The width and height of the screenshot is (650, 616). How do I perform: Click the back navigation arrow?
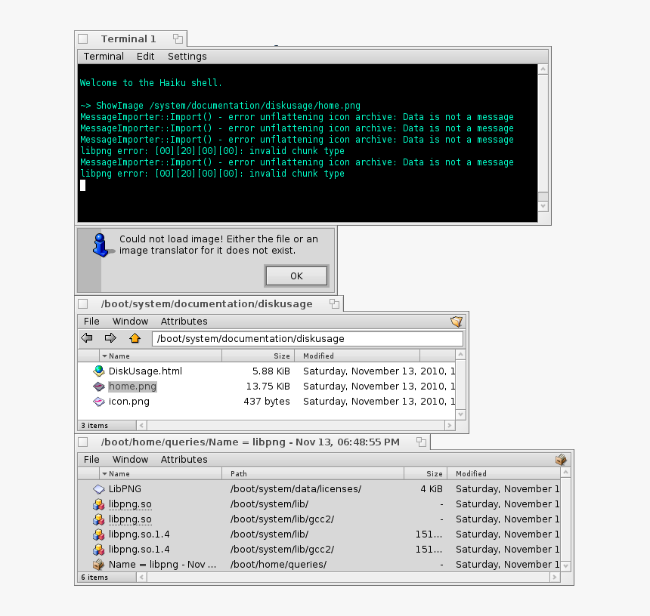[x=86, y=337]
